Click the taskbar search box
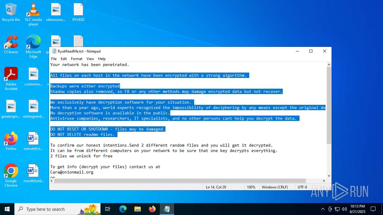 [57, 209]
